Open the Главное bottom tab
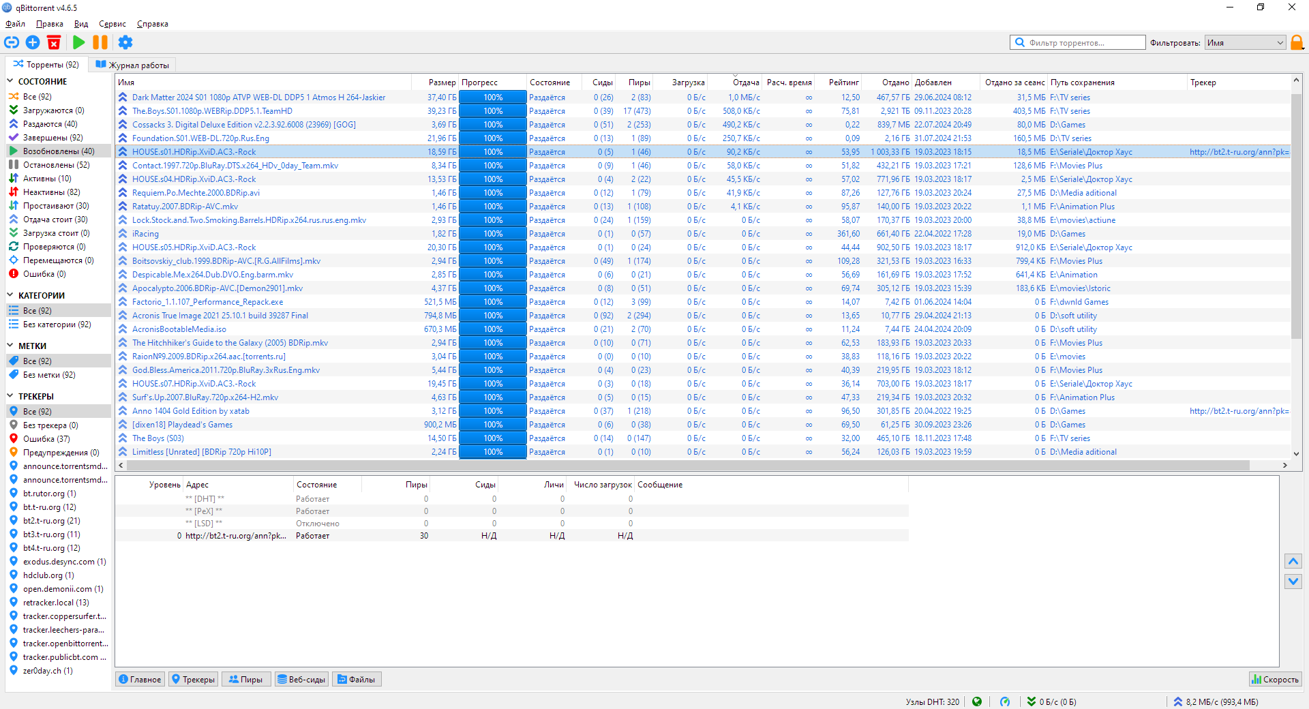Viewport: 1309px width, 709px height. pyautogui.click(x=140, y=680)
